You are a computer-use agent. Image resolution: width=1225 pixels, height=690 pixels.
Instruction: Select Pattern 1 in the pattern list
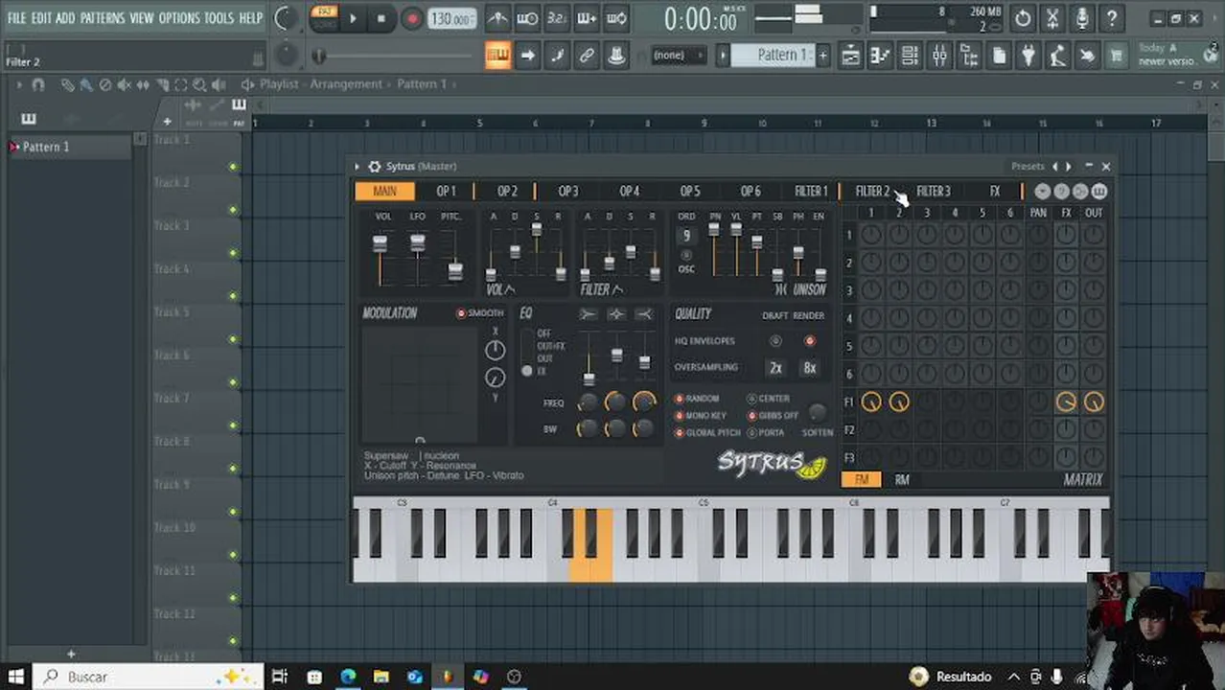(69, 147)
